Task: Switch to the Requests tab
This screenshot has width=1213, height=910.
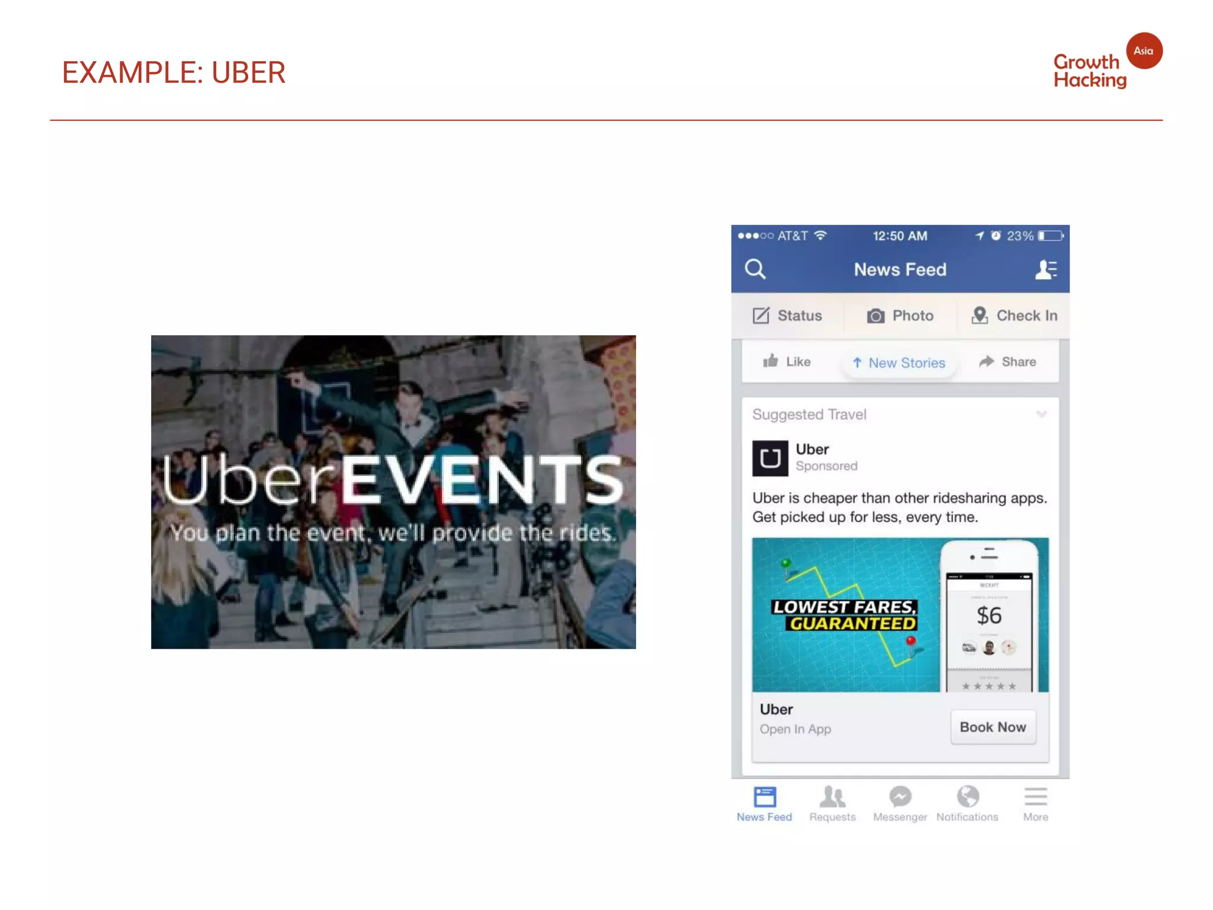Action: pyautogui.click(x=832, y=804)
